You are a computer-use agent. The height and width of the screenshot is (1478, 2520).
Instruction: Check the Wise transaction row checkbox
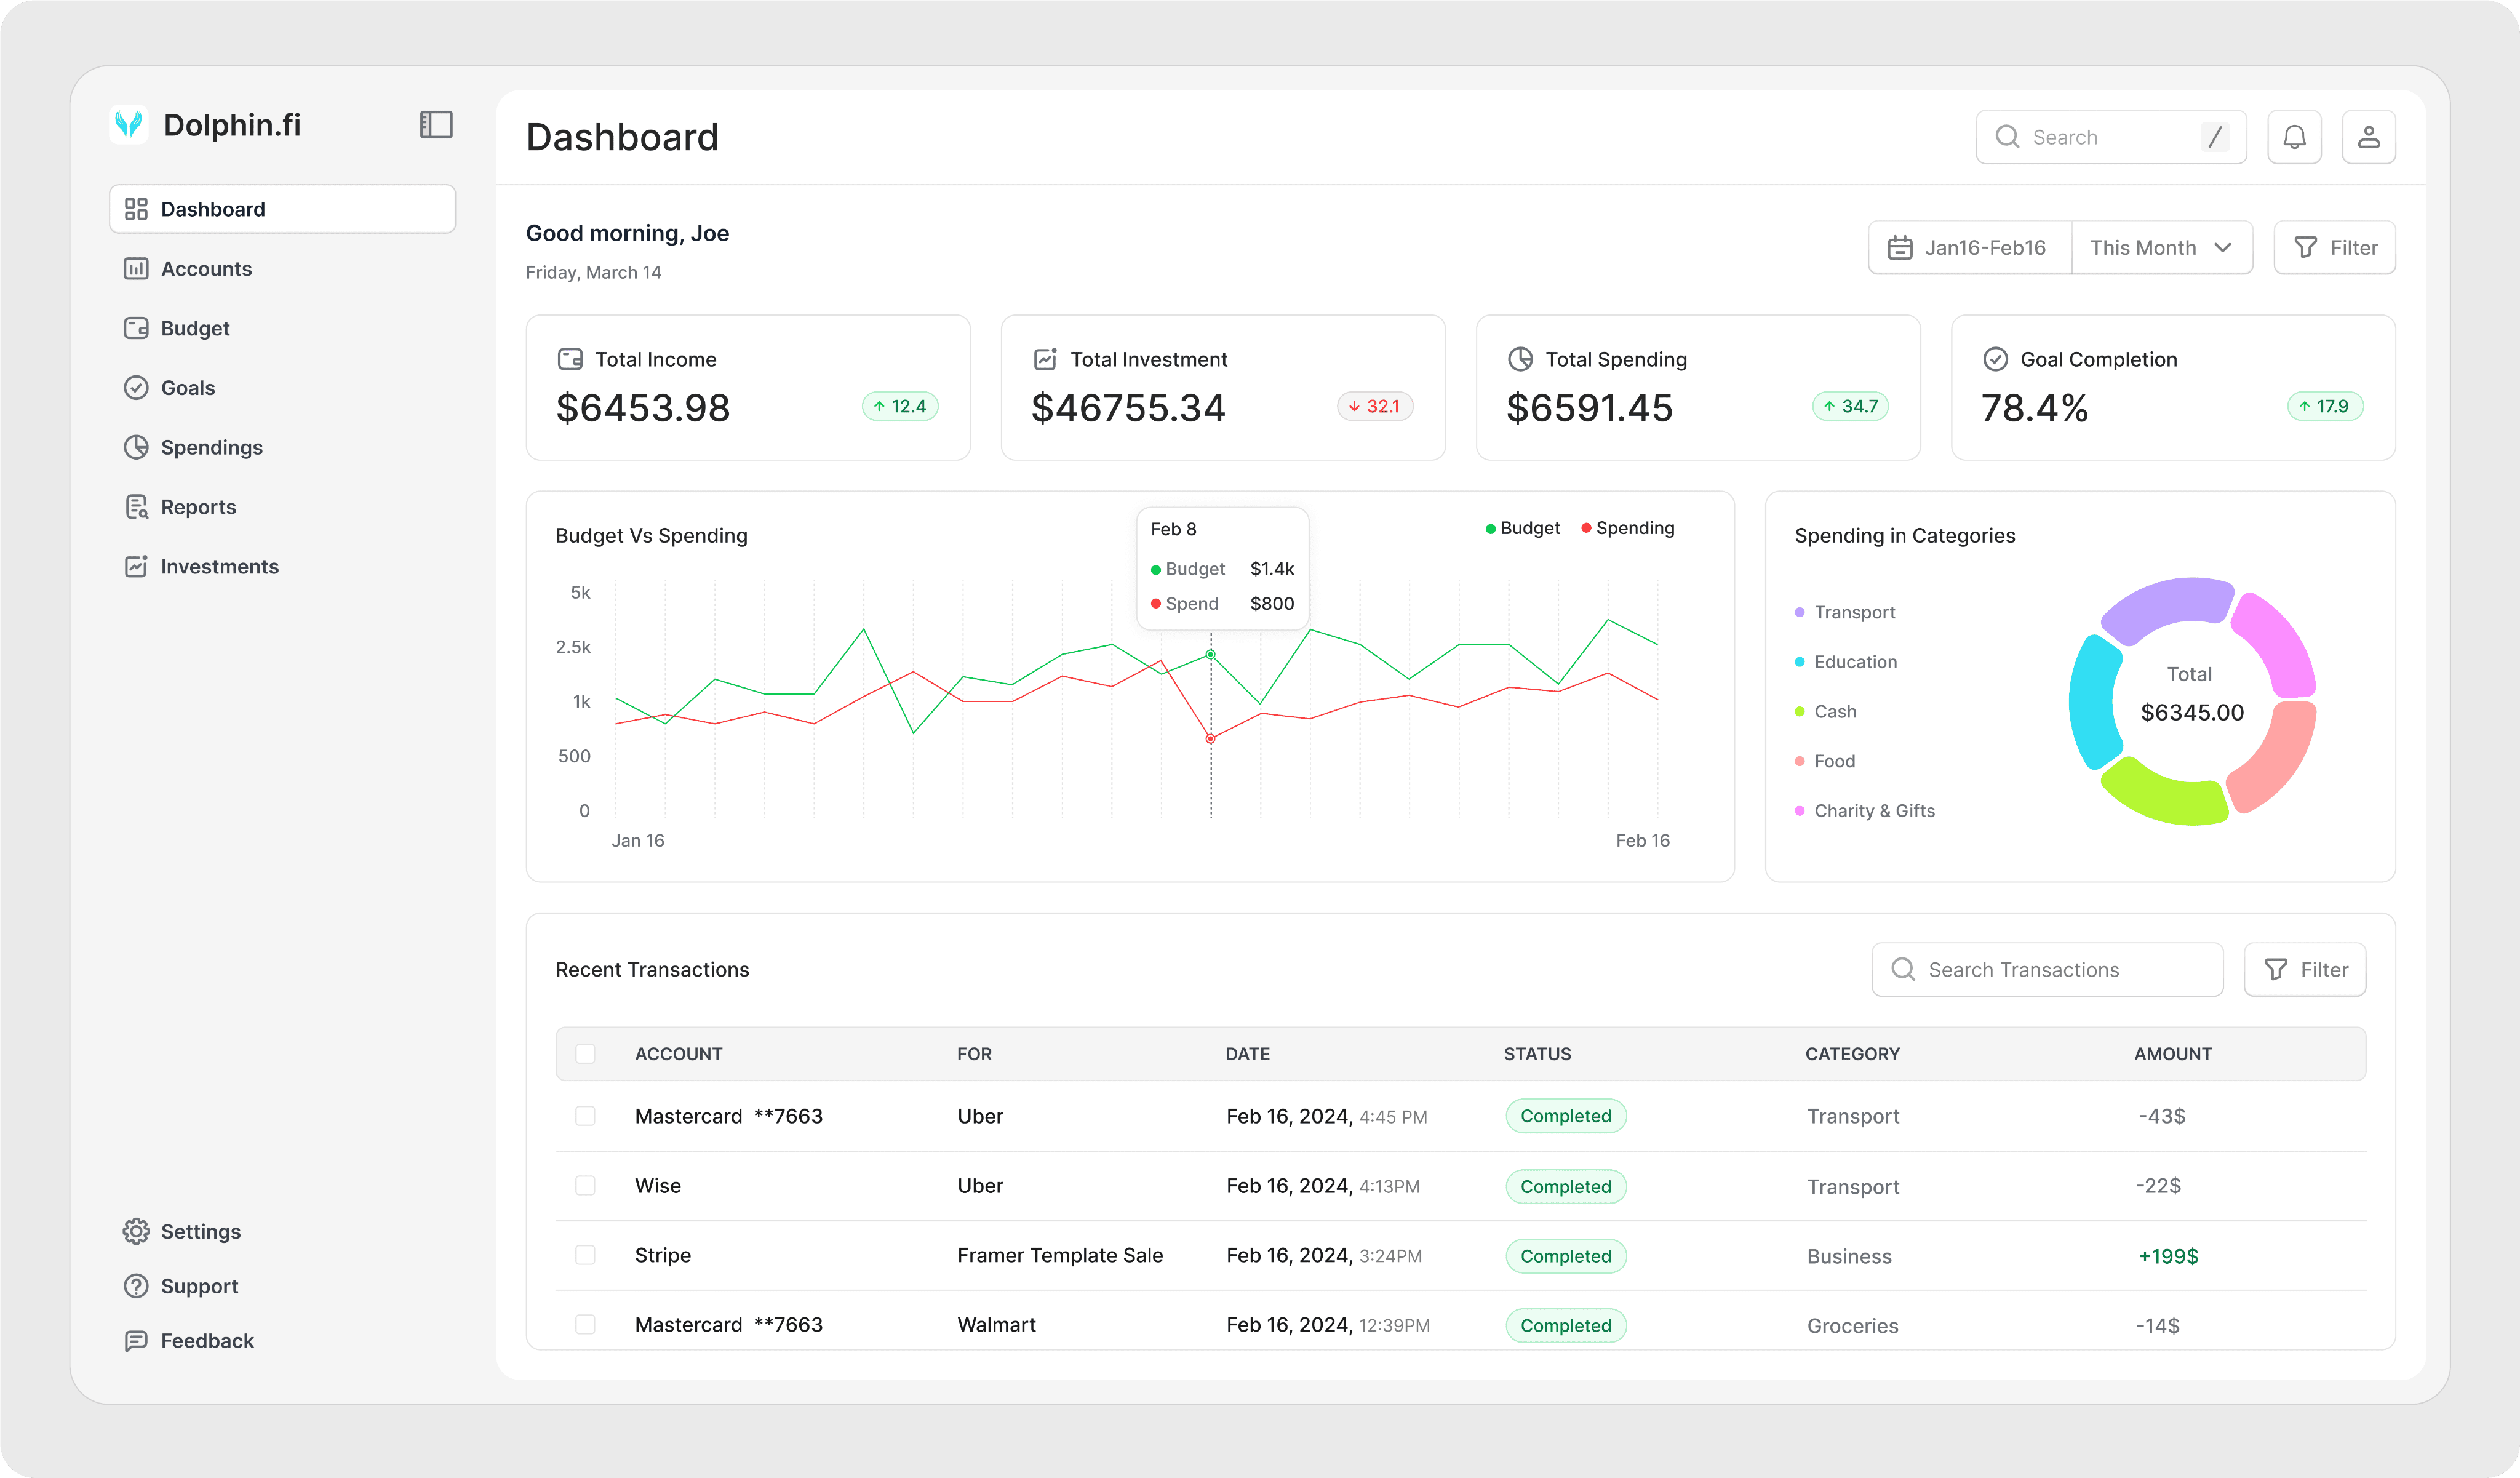click(585, 1186)
